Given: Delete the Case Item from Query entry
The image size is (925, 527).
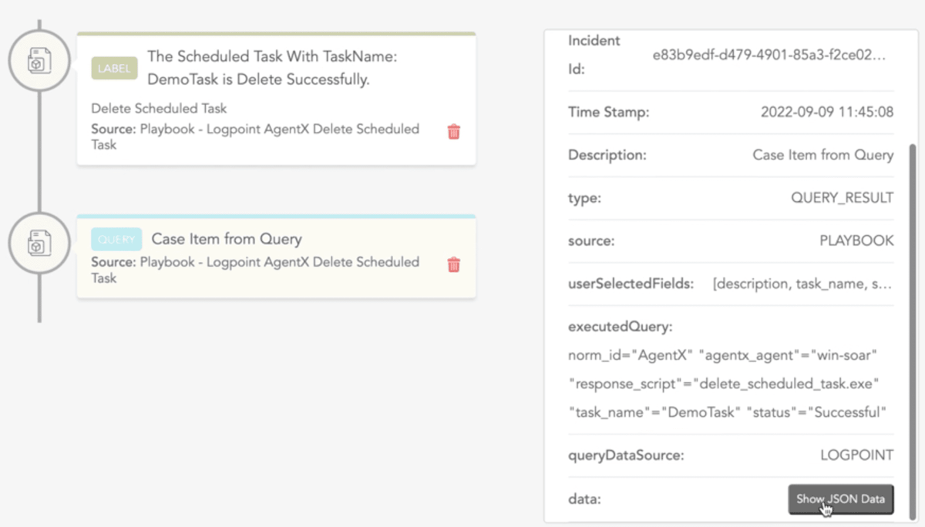Looking at the screenshot, I should (454, 264).
